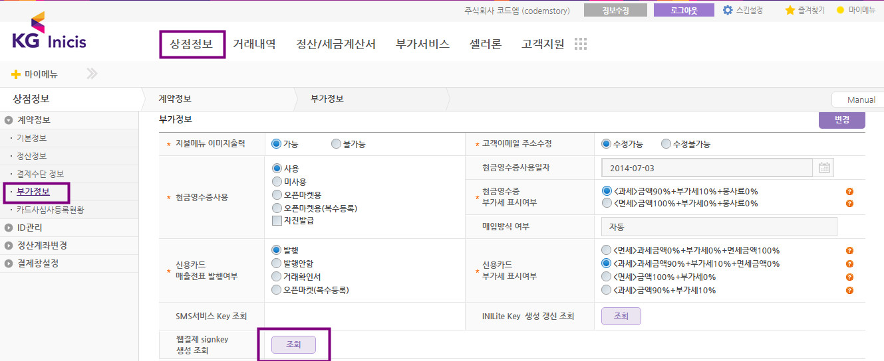This screenshot has height=361, width=884.
Task: Select <면세>과세금액0%+부가세0%+면세금액100% option
Action: coord(606,250)
